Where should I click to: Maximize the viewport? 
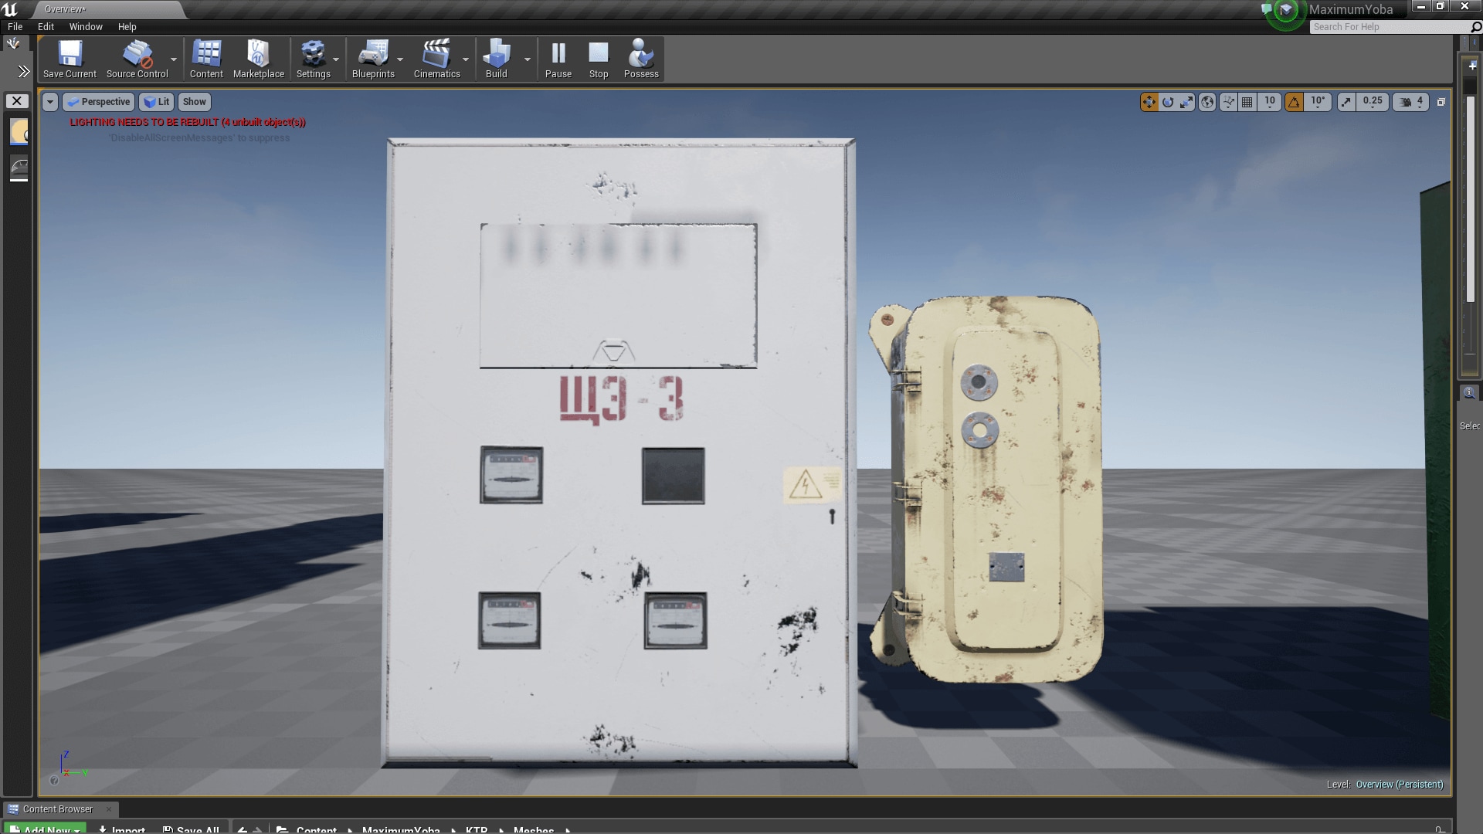tap(1440, 101)
